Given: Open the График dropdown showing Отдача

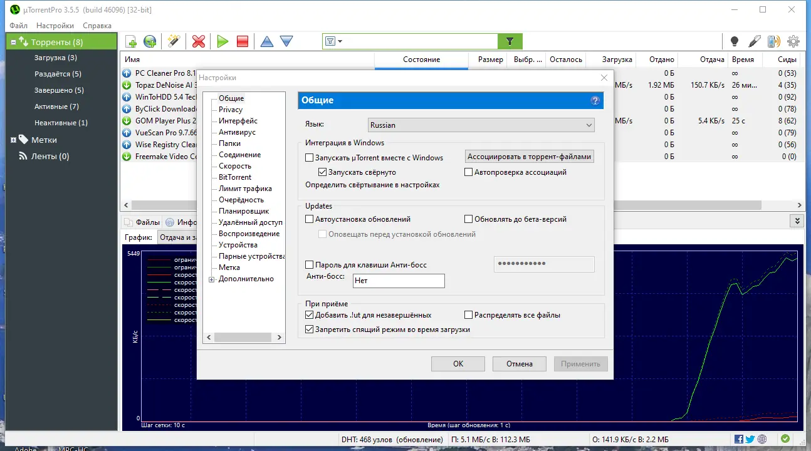Looking at the screenshot, I should 177,237.
